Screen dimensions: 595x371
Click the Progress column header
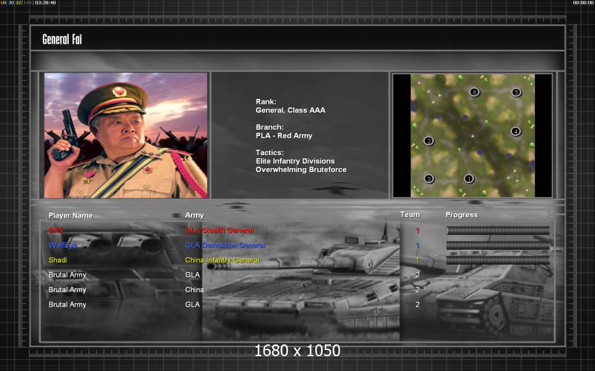462,215
